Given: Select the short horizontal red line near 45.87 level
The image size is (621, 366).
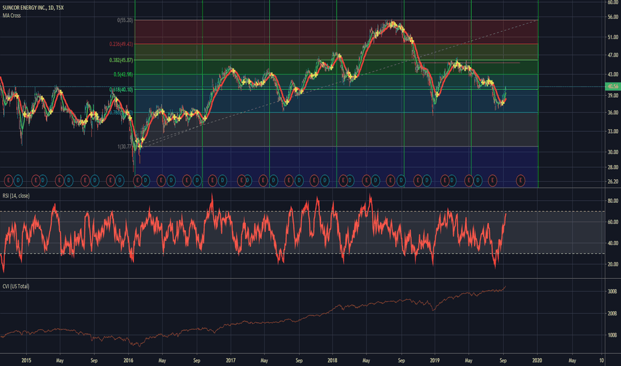Looking at the screenshot, I should point(466,63).
